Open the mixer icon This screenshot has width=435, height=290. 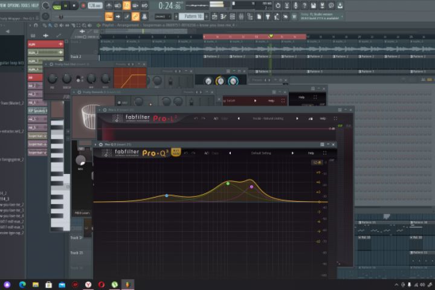click(x=241, y=17)
